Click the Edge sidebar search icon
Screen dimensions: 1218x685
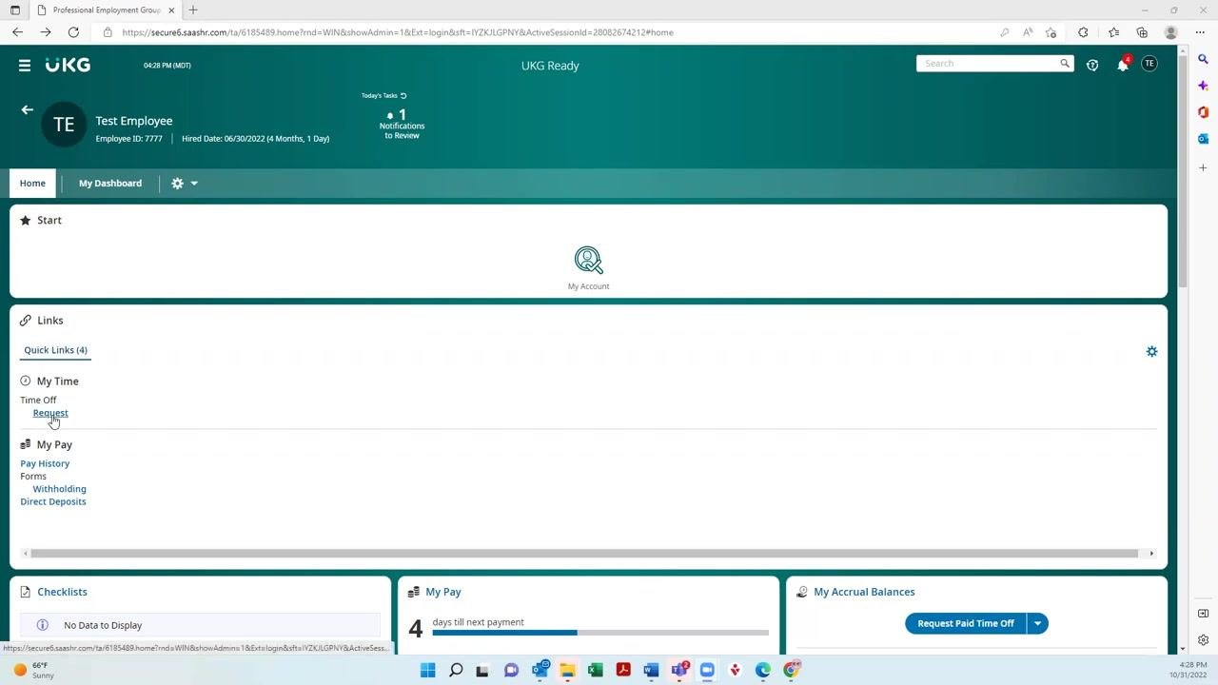[x=1203, y=59]
